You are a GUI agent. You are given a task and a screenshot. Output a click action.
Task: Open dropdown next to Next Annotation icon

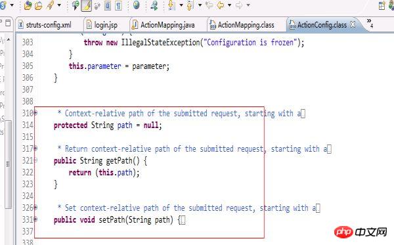[x=181, y=5]
